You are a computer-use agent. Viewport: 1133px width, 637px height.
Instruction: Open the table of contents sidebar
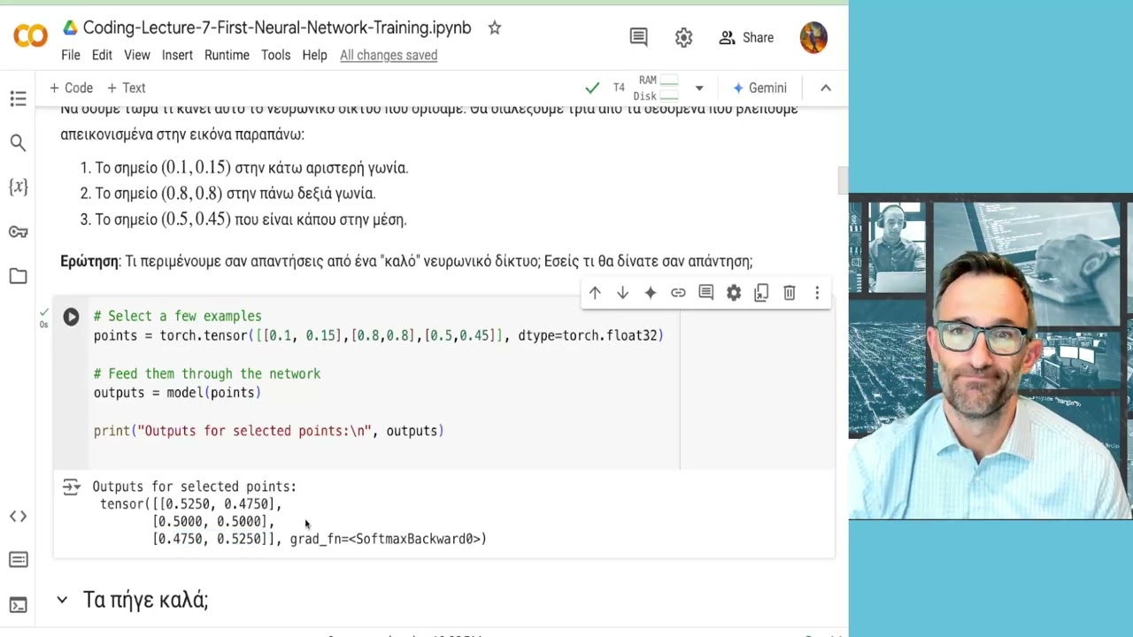18,99
